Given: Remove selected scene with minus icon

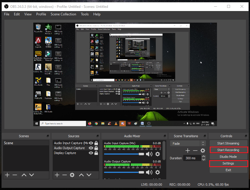Looking at the screenshot, I should tap(15, 175).
